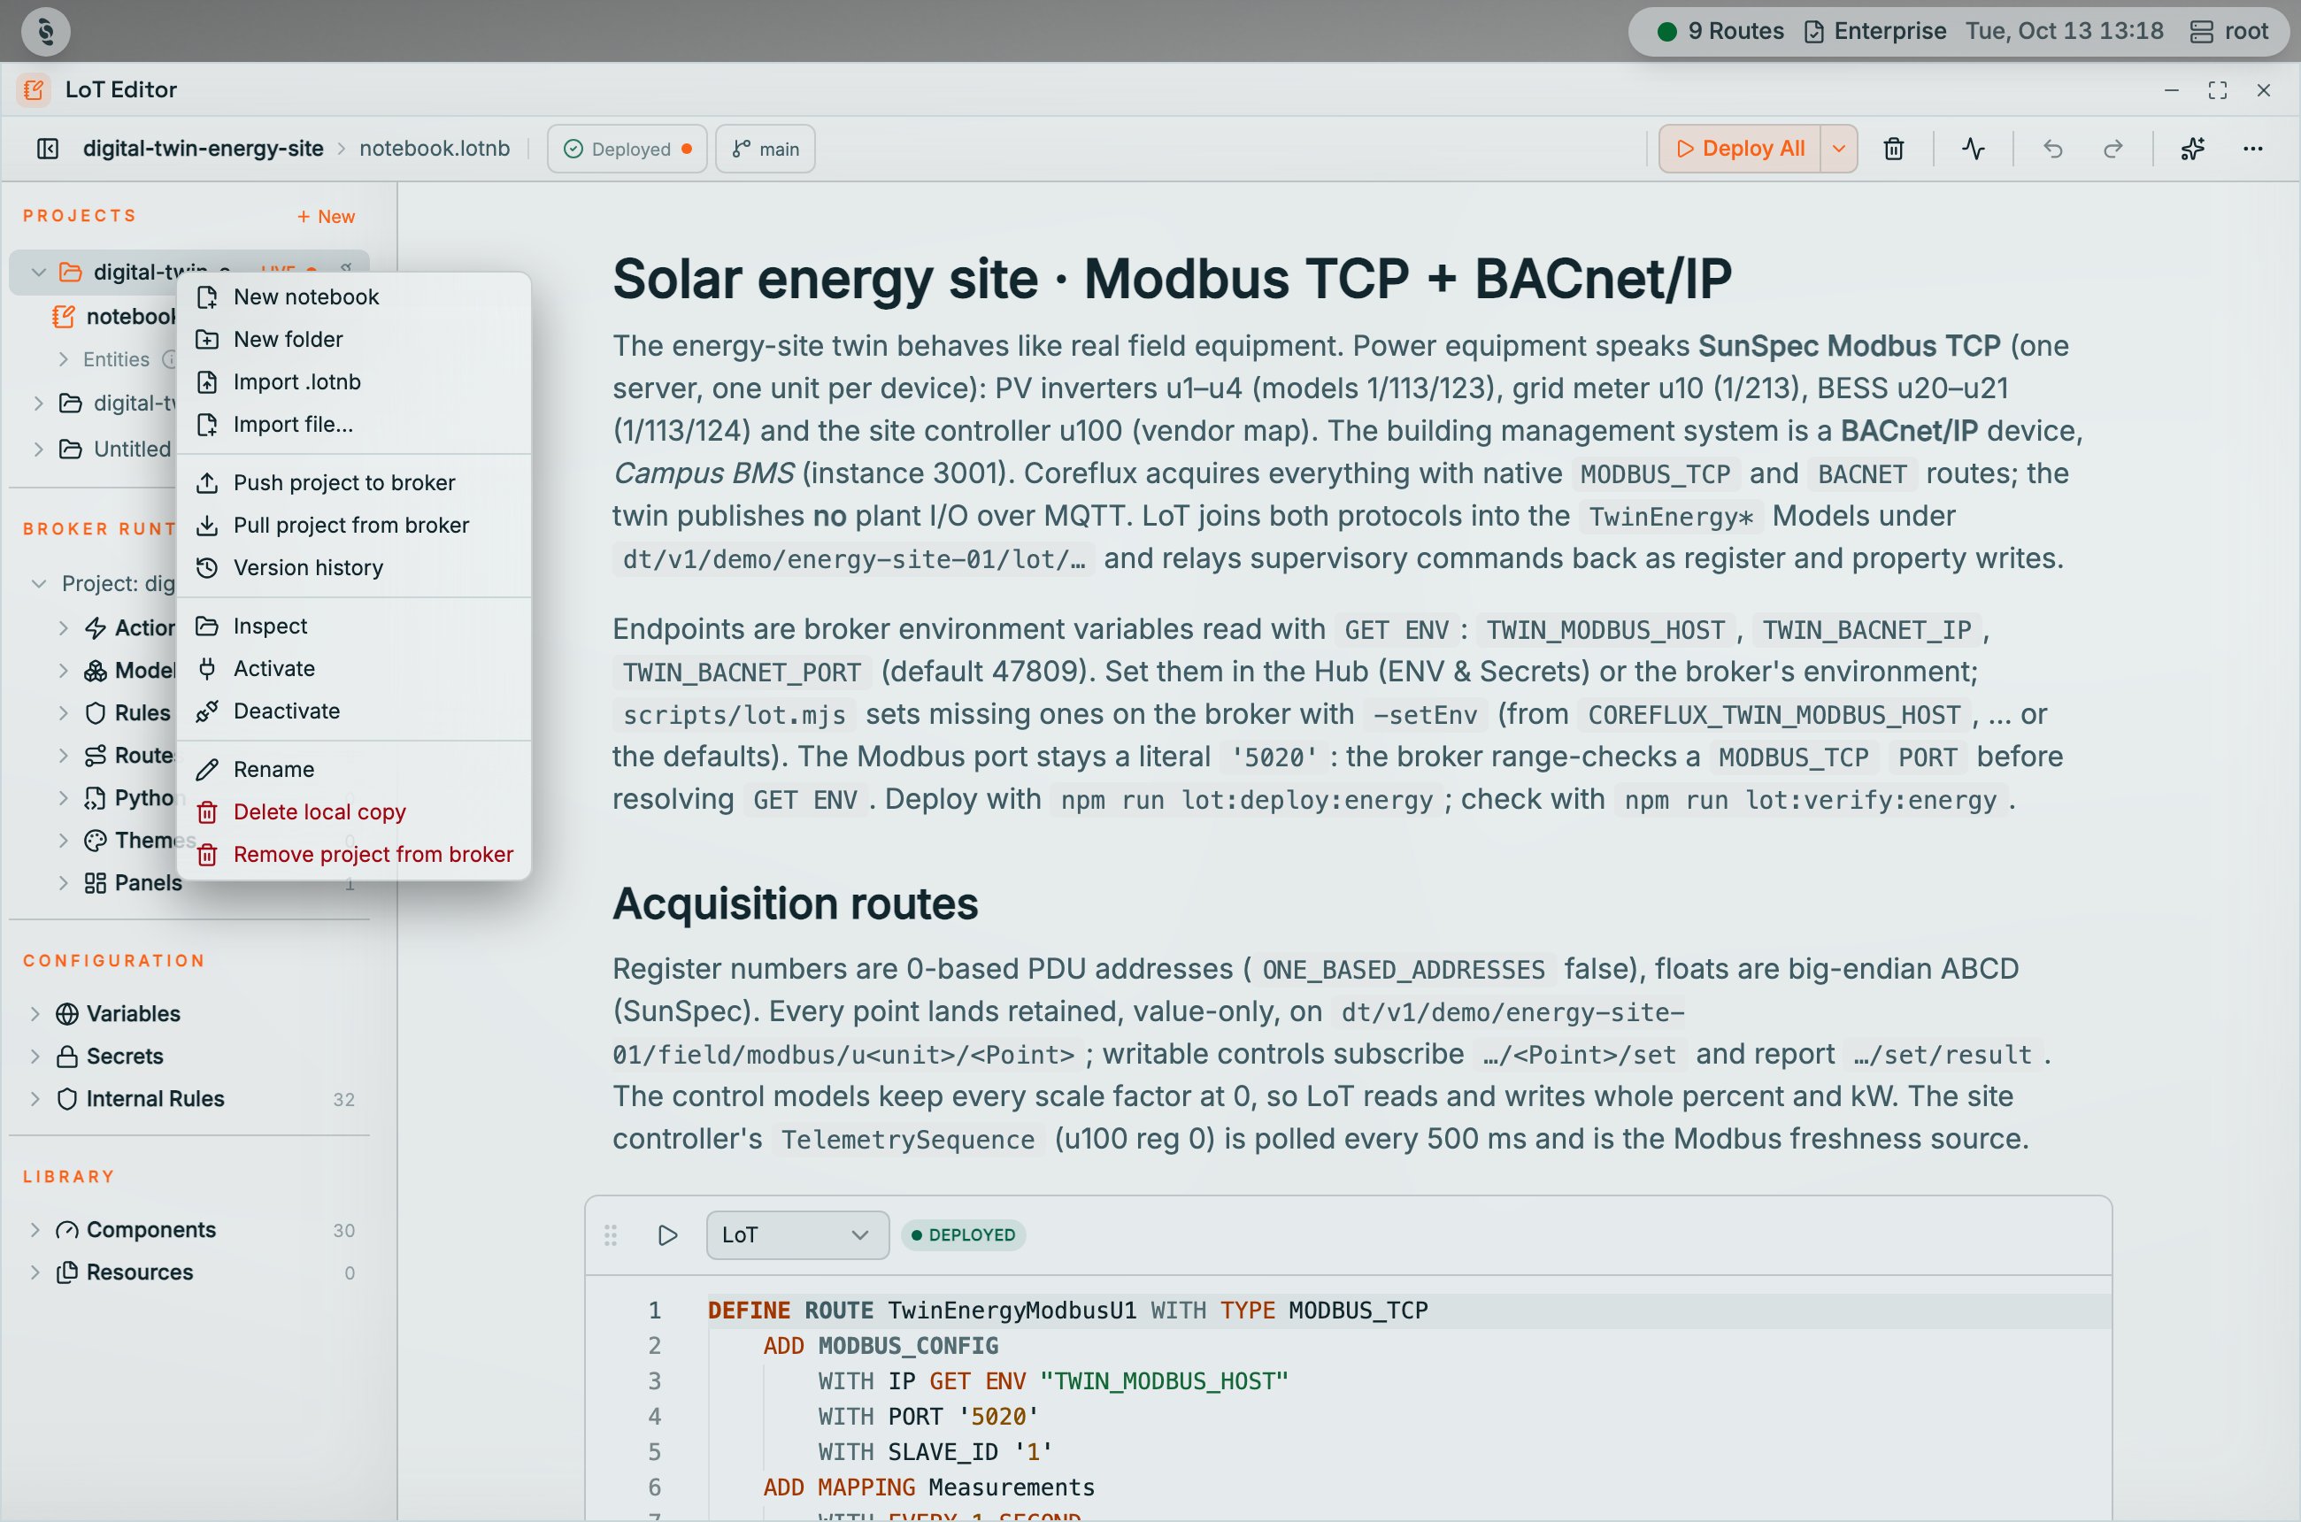Viewport: 2301px width, 1522px height.
Task: Expand the Secrets section
Action: pos(35,1056)
